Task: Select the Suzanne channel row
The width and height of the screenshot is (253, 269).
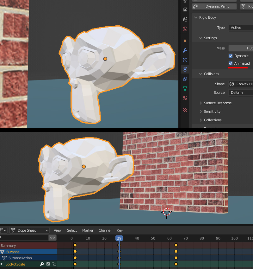Action: [x=28, y=252]
